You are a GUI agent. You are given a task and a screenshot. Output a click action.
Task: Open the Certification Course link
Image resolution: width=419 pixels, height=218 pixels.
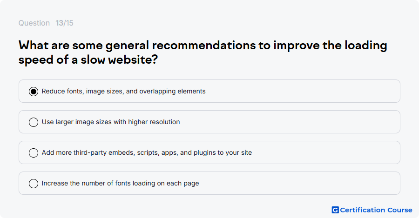pyautogui.click(x=372, y=210)
